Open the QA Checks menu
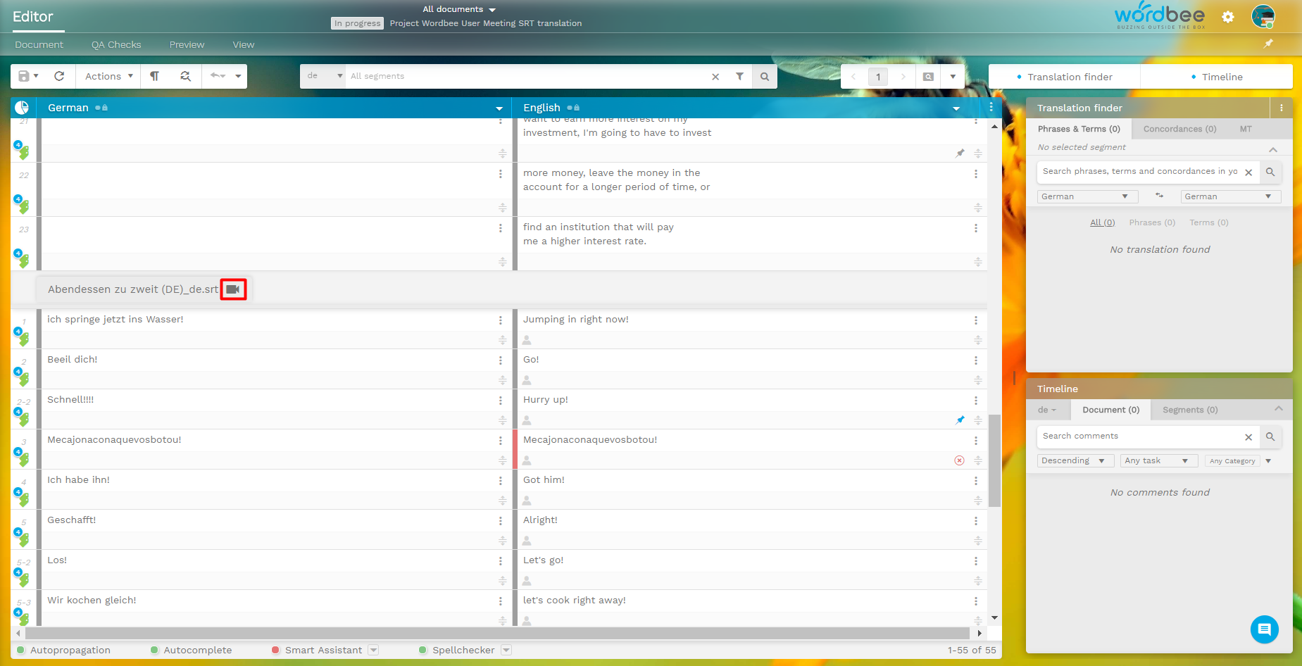1302x666 pixels. 116,44
